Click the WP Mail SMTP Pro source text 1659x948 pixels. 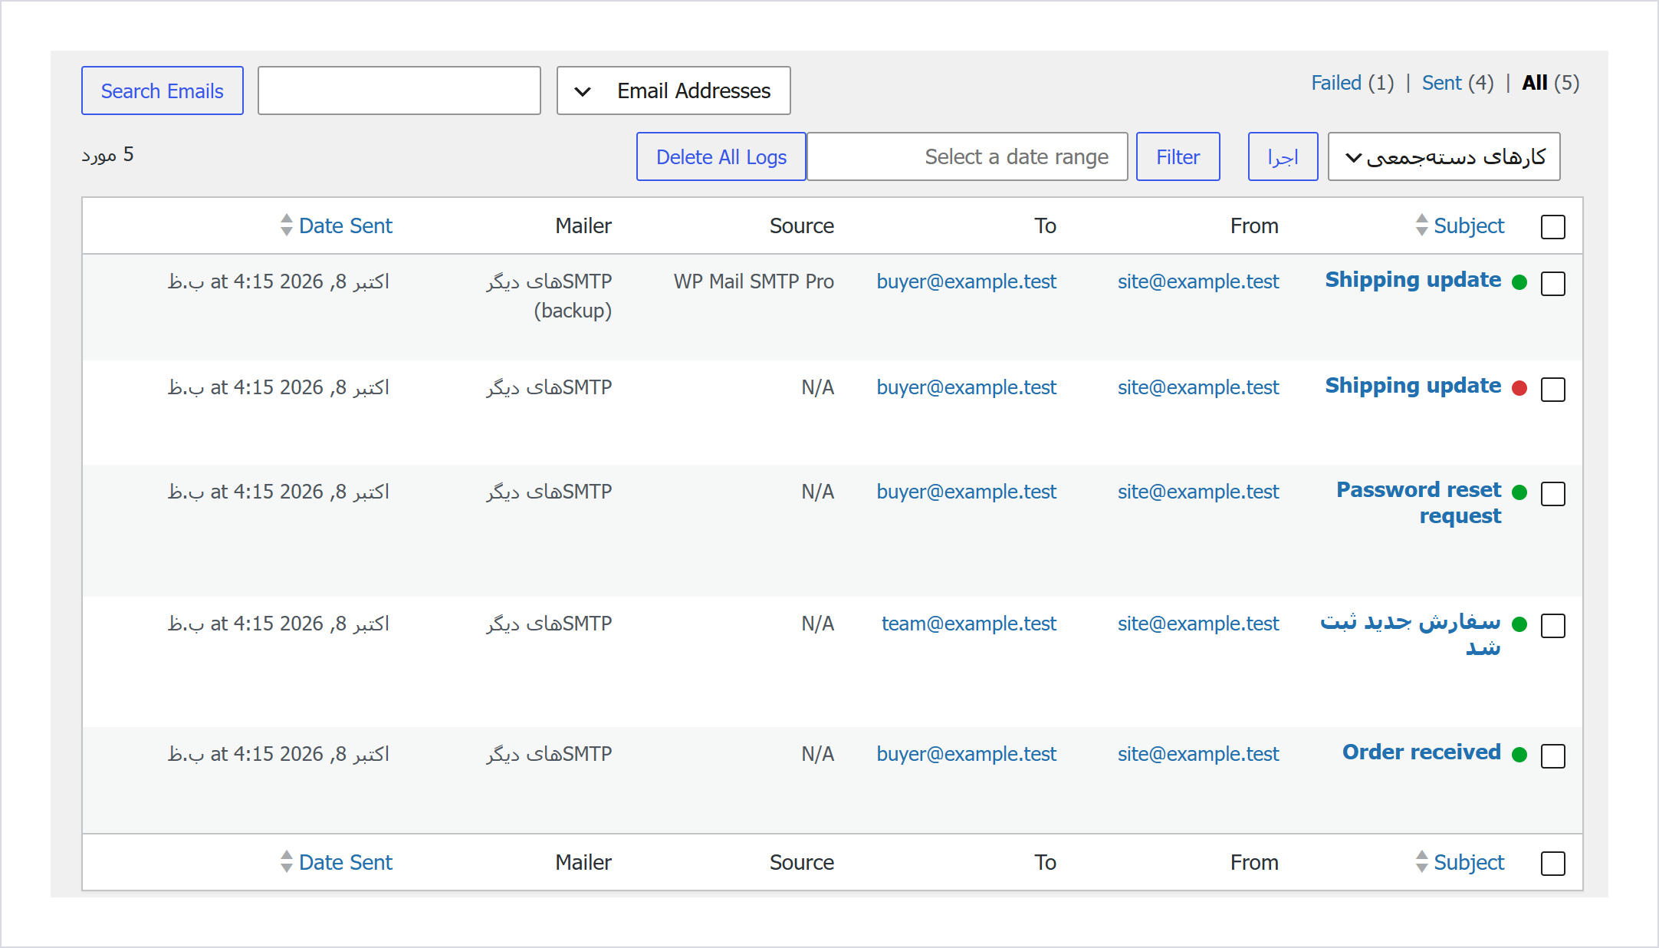[754, 281]
